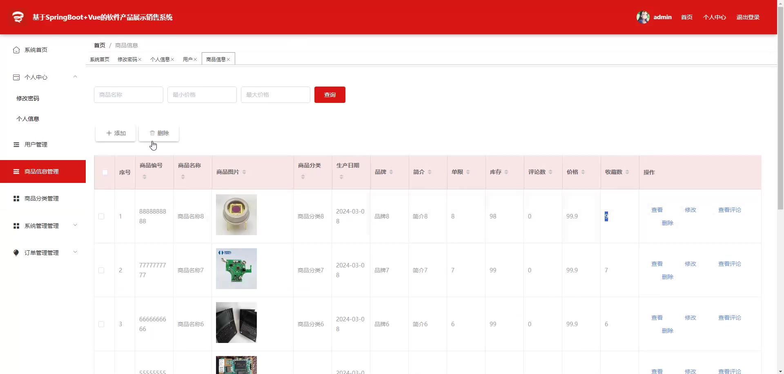Sort by 生产日期 column arrows
This screenshot has height=374, width=784.
tap(341, 177)
